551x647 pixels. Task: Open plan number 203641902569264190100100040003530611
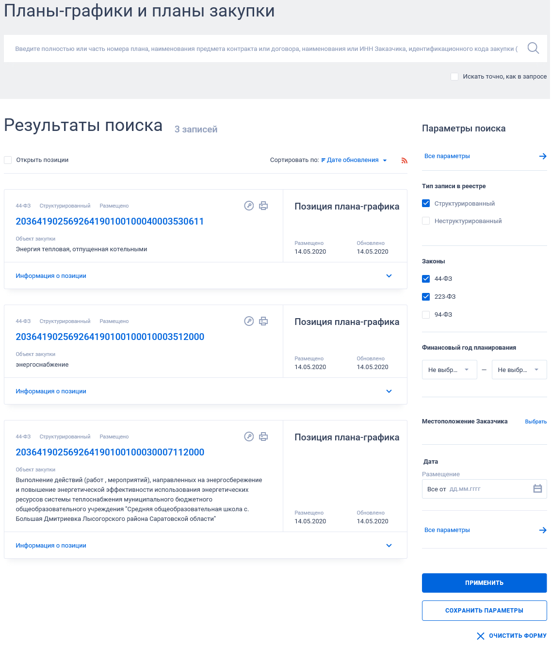click(x=110, y=221)
